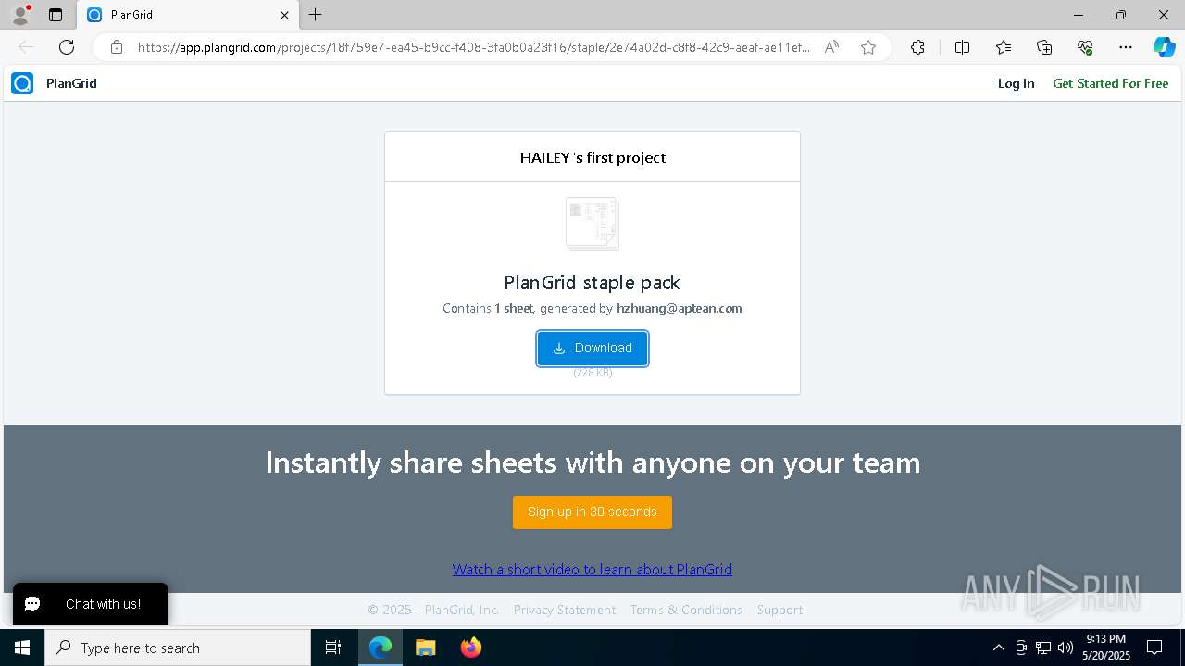This screenshot has width=1185, height=666.
Task: Click Log In link
Action: point(1016,83)
